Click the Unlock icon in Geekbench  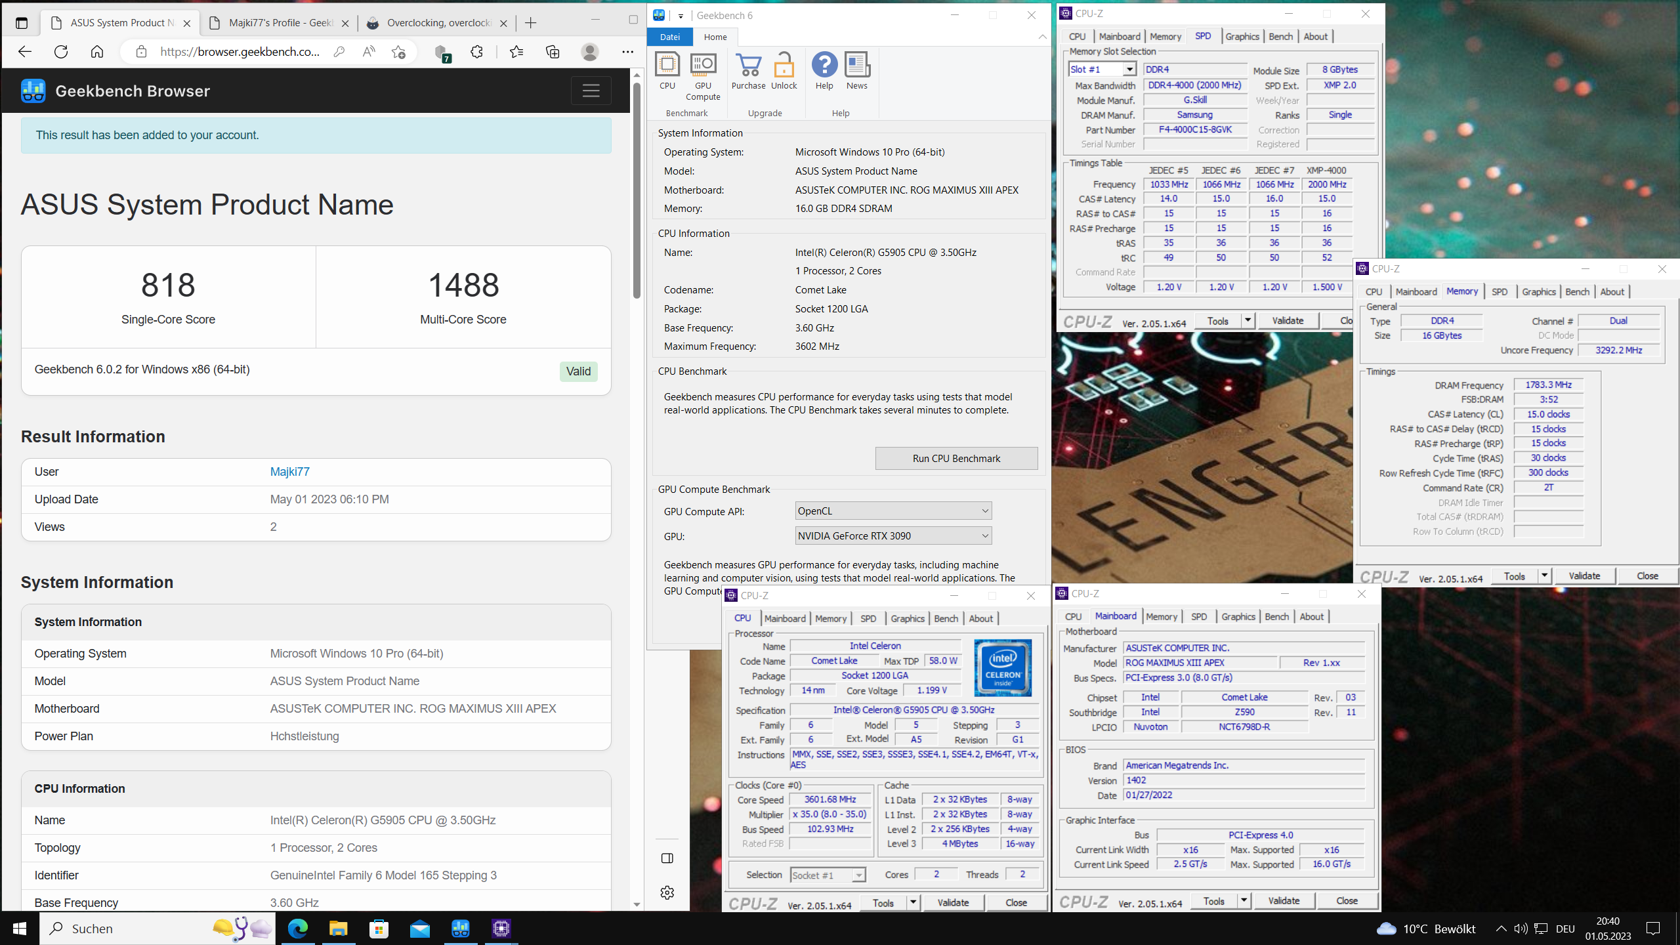click(784, 71)
